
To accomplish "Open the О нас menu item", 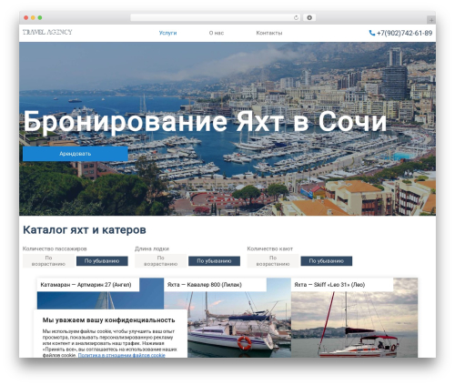I will [x=217, y=33].
